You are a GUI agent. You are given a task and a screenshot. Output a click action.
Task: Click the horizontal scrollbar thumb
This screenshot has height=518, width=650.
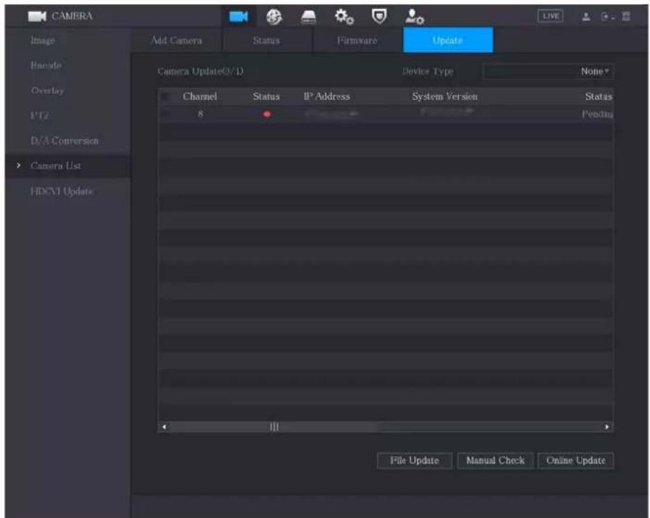(274, 427)
